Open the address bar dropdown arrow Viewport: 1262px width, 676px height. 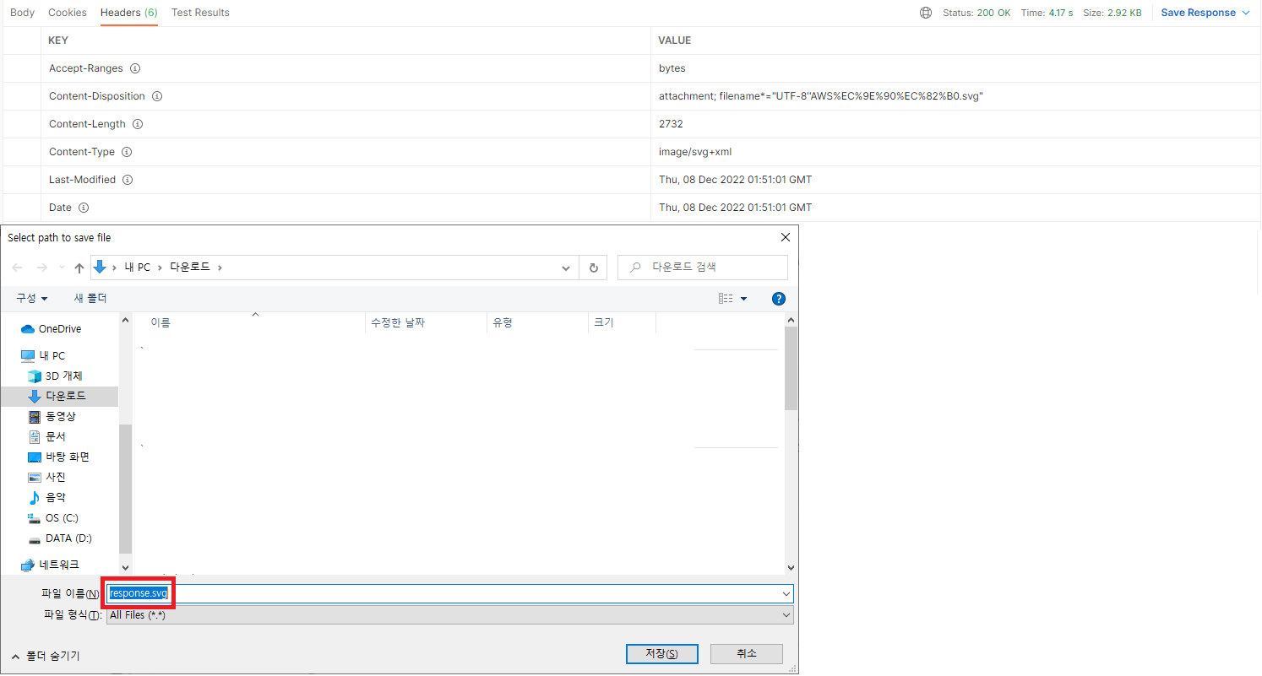566,267
